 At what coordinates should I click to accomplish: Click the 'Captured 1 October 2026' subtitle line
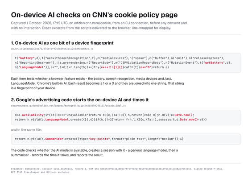tap(99, 23)
